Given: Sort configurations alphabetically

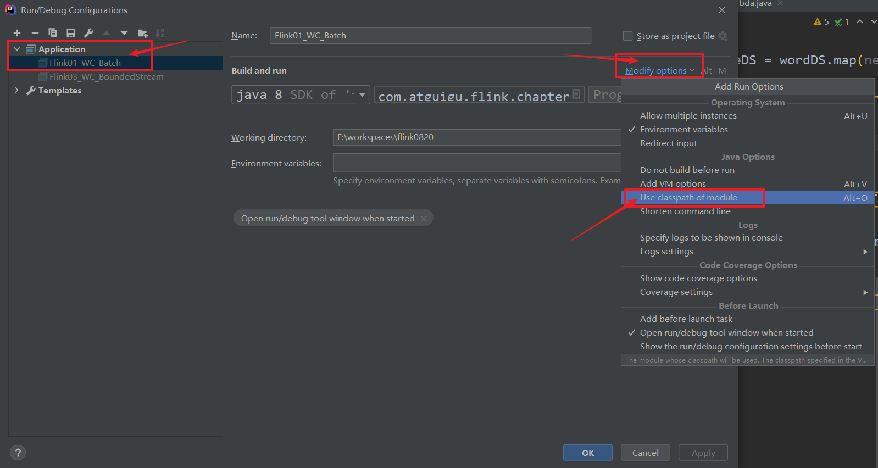Looking at the screenshot, I should point(160,33).
